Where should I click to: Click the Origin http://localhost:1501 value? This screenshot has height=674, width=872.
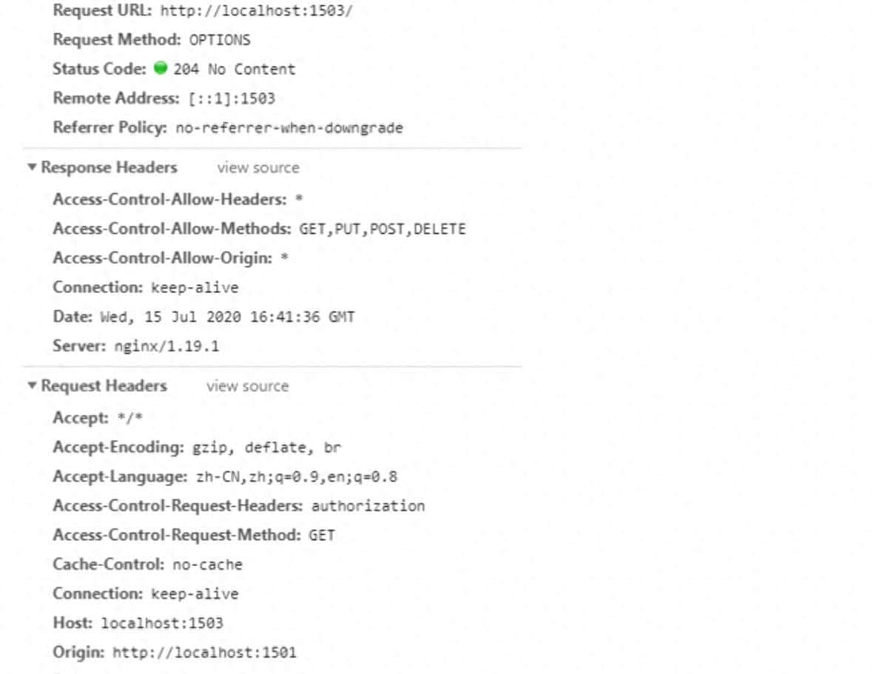(x=204, y=653)
